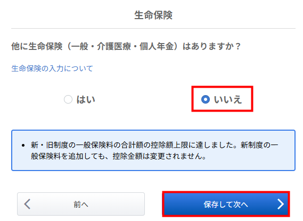Go back with the 前へ button
Viewport: 303px width, 221px height.
81,204
